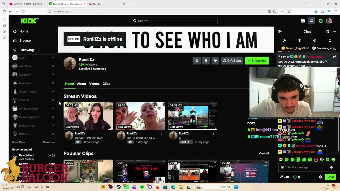
Task: Switch to the Videos tab
Action: tap(94, 84)
